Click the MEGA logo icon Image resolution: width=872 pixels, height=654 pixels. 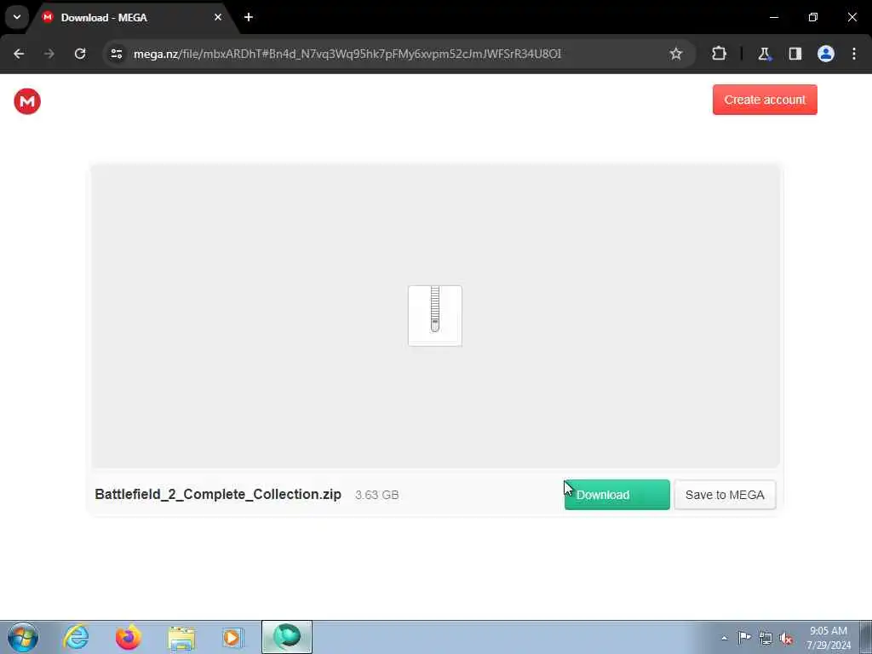(27, 101)
